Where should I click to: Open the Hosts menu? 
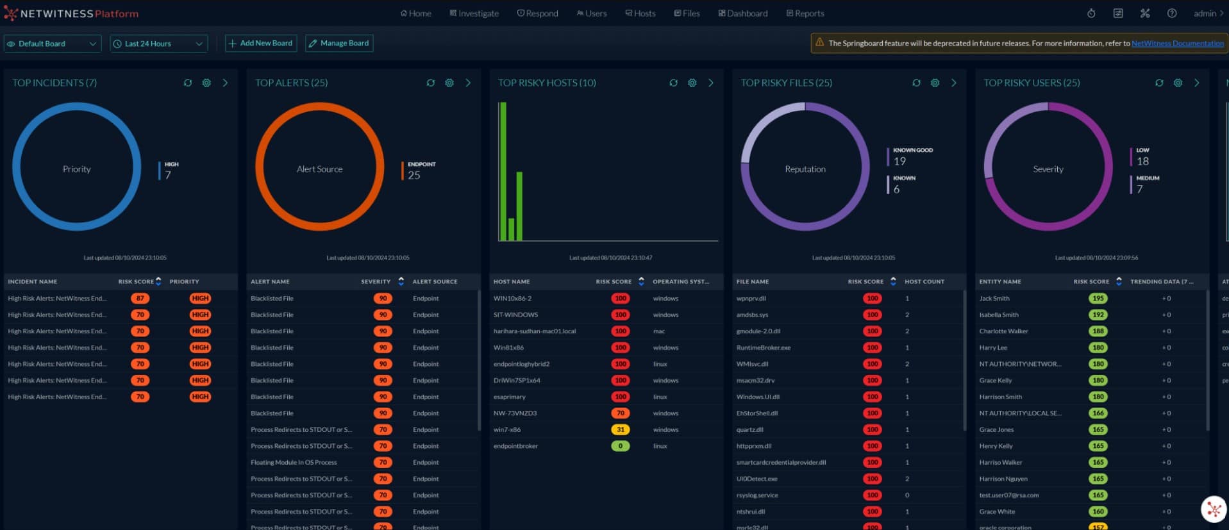tap(640, 13)
